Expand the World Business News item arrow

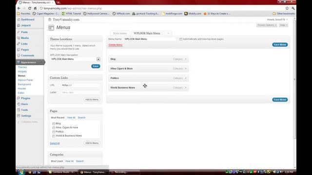(x=186, y=87)
